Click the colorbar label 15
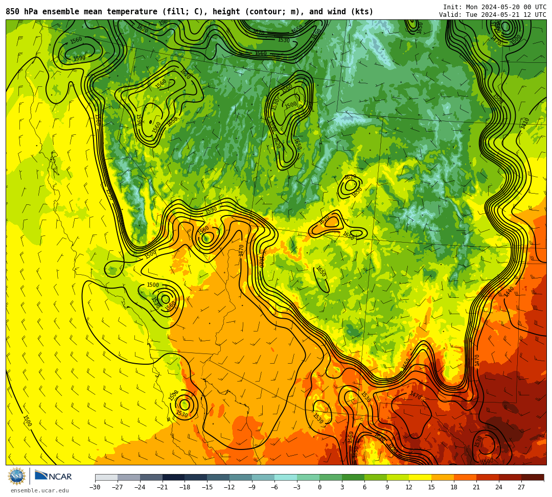 pos(431,487)
